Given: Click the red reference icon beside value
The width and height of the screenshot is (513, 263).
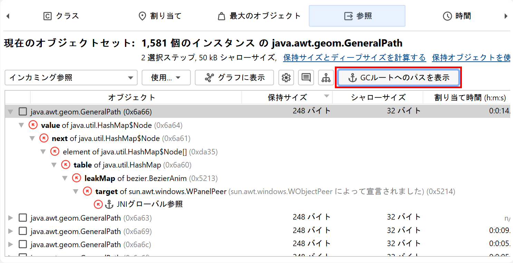Looking at the screenshot, I should pos(33,125).
